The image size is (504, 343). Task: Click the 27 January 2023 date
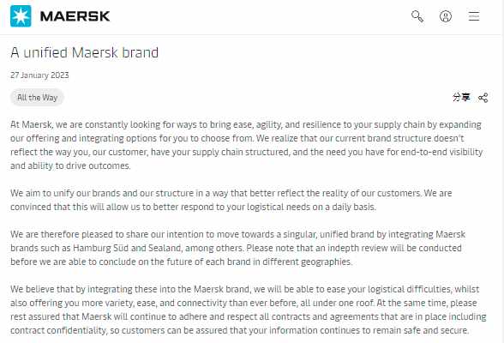tap(39, 75)
